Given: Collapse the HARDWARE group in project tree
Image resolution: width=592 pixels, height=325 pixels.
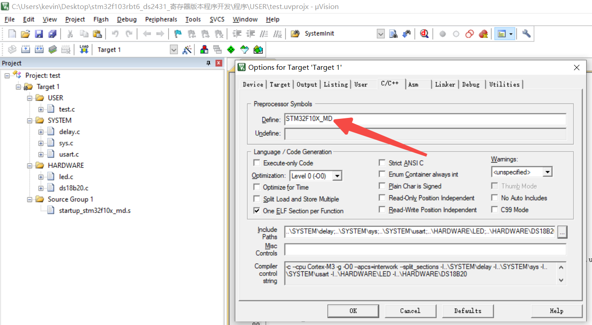Looking at the screenshot, I should [30, 166].
